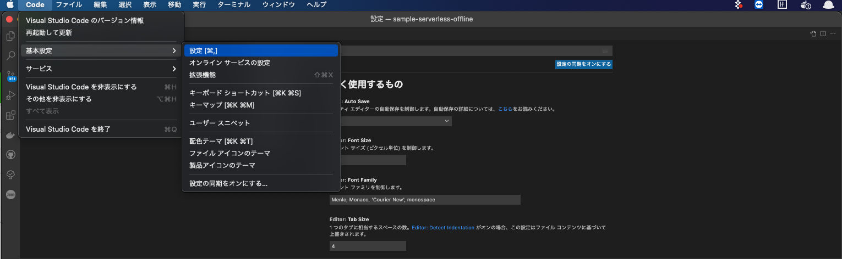Select 設定の同期をオンにする... in submenu

(x=261, y=183)
